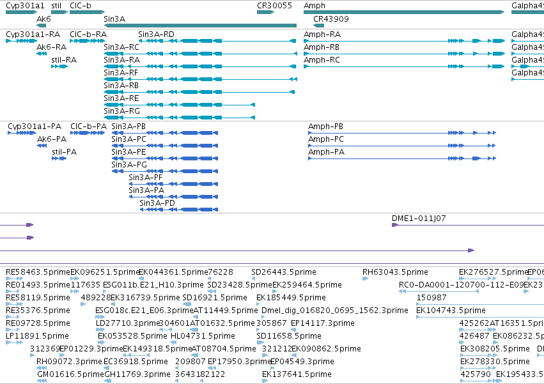The height and width of the screenshot is (384, 544).
Task: Click the Amph-RA transcript label
Action: tap(322, 35)
